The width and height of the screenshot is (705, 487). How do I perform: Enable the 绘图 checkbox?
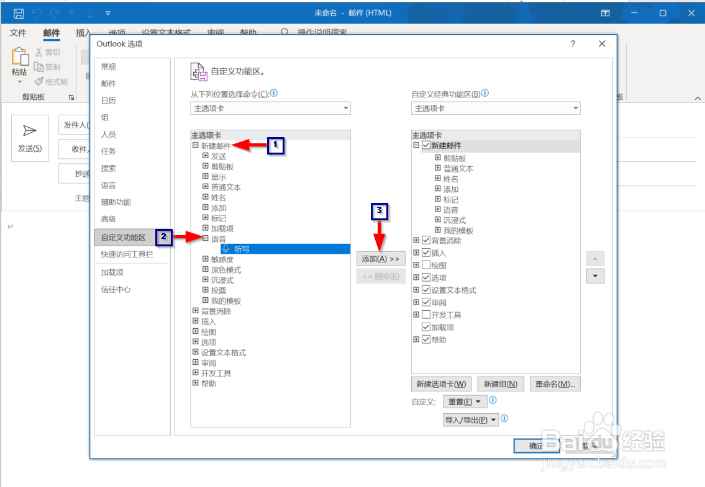(x=426, y=265)
